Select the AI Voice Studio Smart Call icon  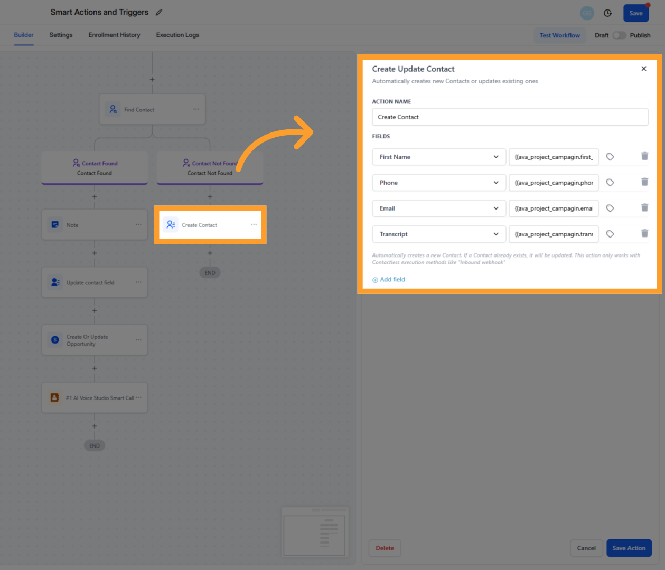pyautogui.click(x=55, y=397)
